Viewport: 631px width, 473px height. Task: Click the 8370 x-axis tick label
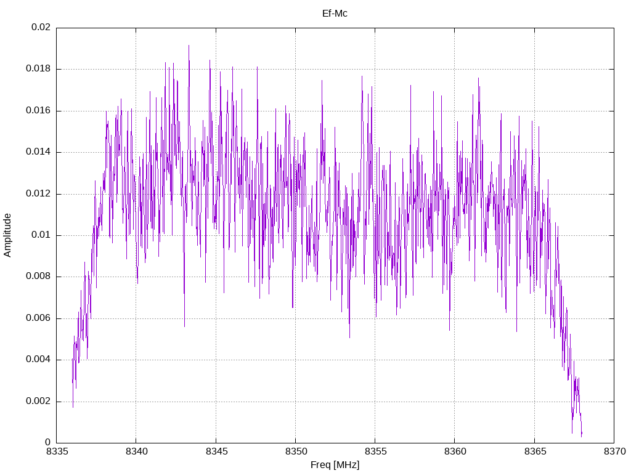pos(614,451)
